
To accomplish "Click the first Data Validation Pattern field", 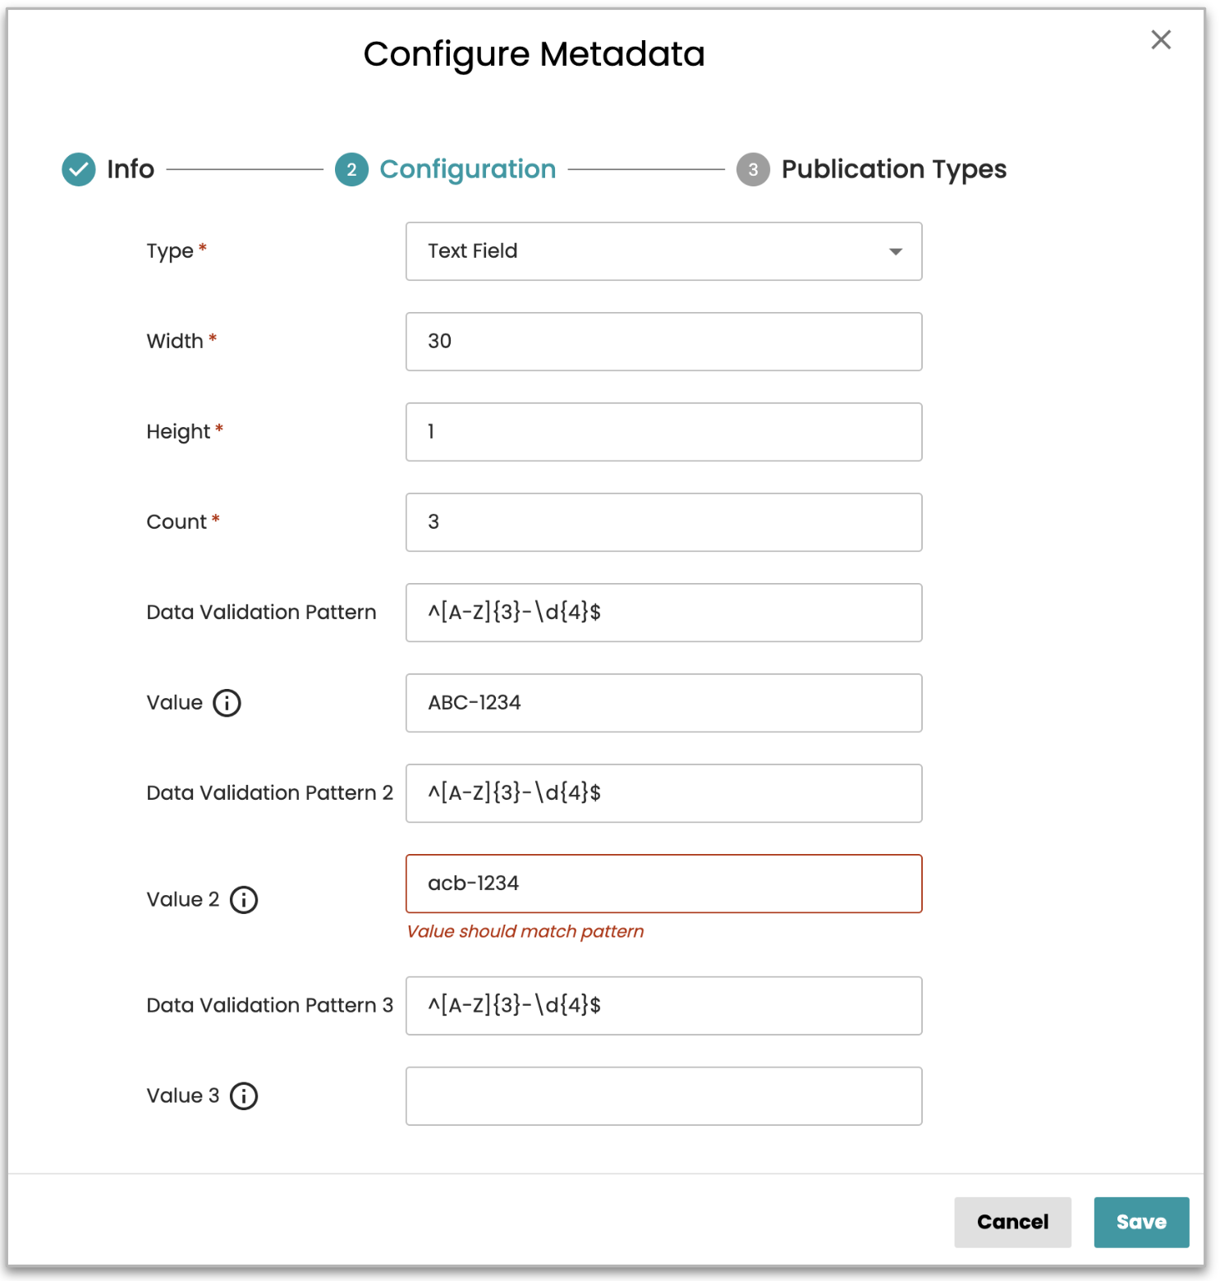I will tap(663, 613).
